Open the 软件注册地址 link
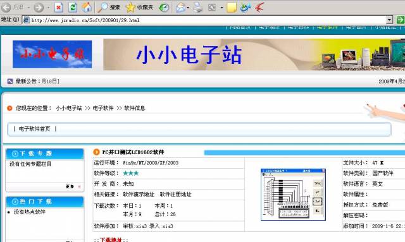Image resolution: width=405 pixels, height=242 pixels. [x=175, y=194]
